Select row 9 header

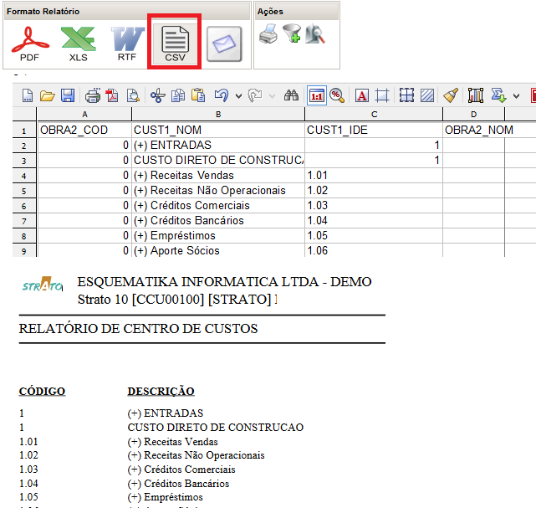point(24,251)
